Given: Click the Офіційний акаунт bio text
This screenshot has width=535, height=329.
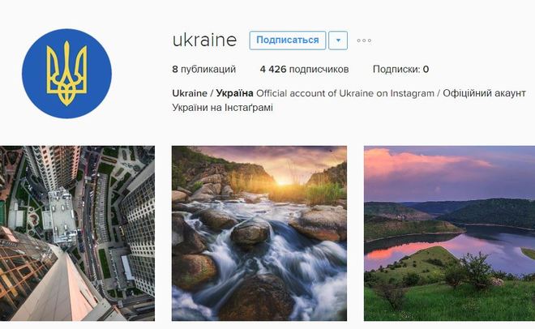Looking at the screenshot, I should tap(484, 93).
